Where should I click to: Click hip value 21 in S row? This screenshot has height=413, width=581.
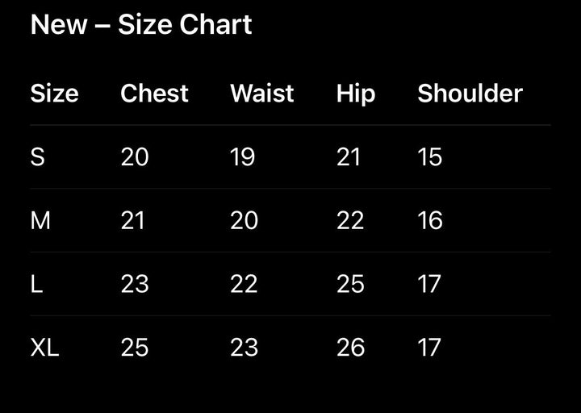[349, 157]
